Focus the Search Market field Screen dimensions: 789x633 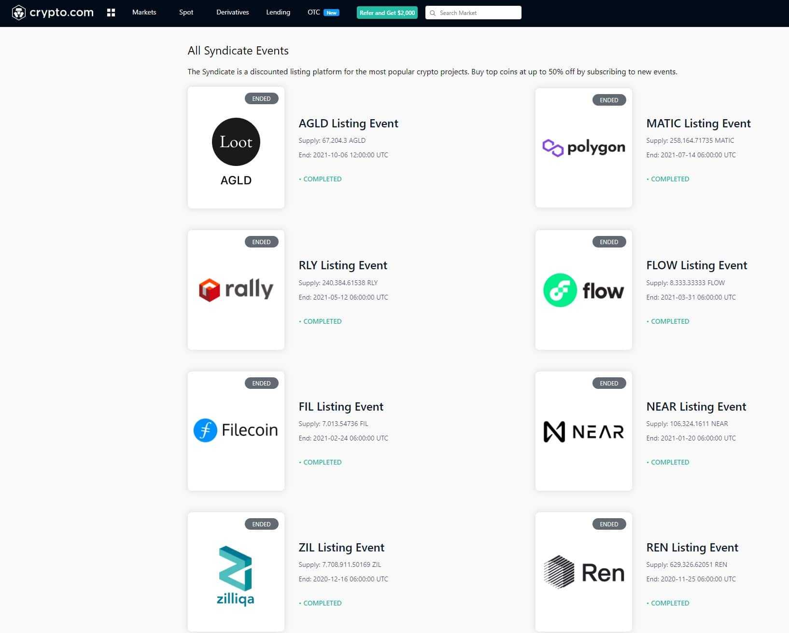(x=473, y=13)
